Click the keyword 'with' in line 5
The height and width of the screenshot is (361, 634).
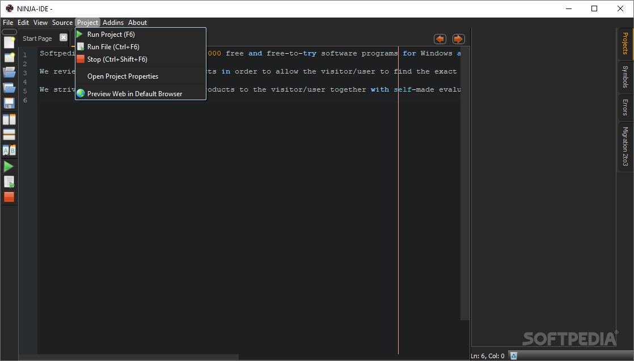(x=380, y=89)
